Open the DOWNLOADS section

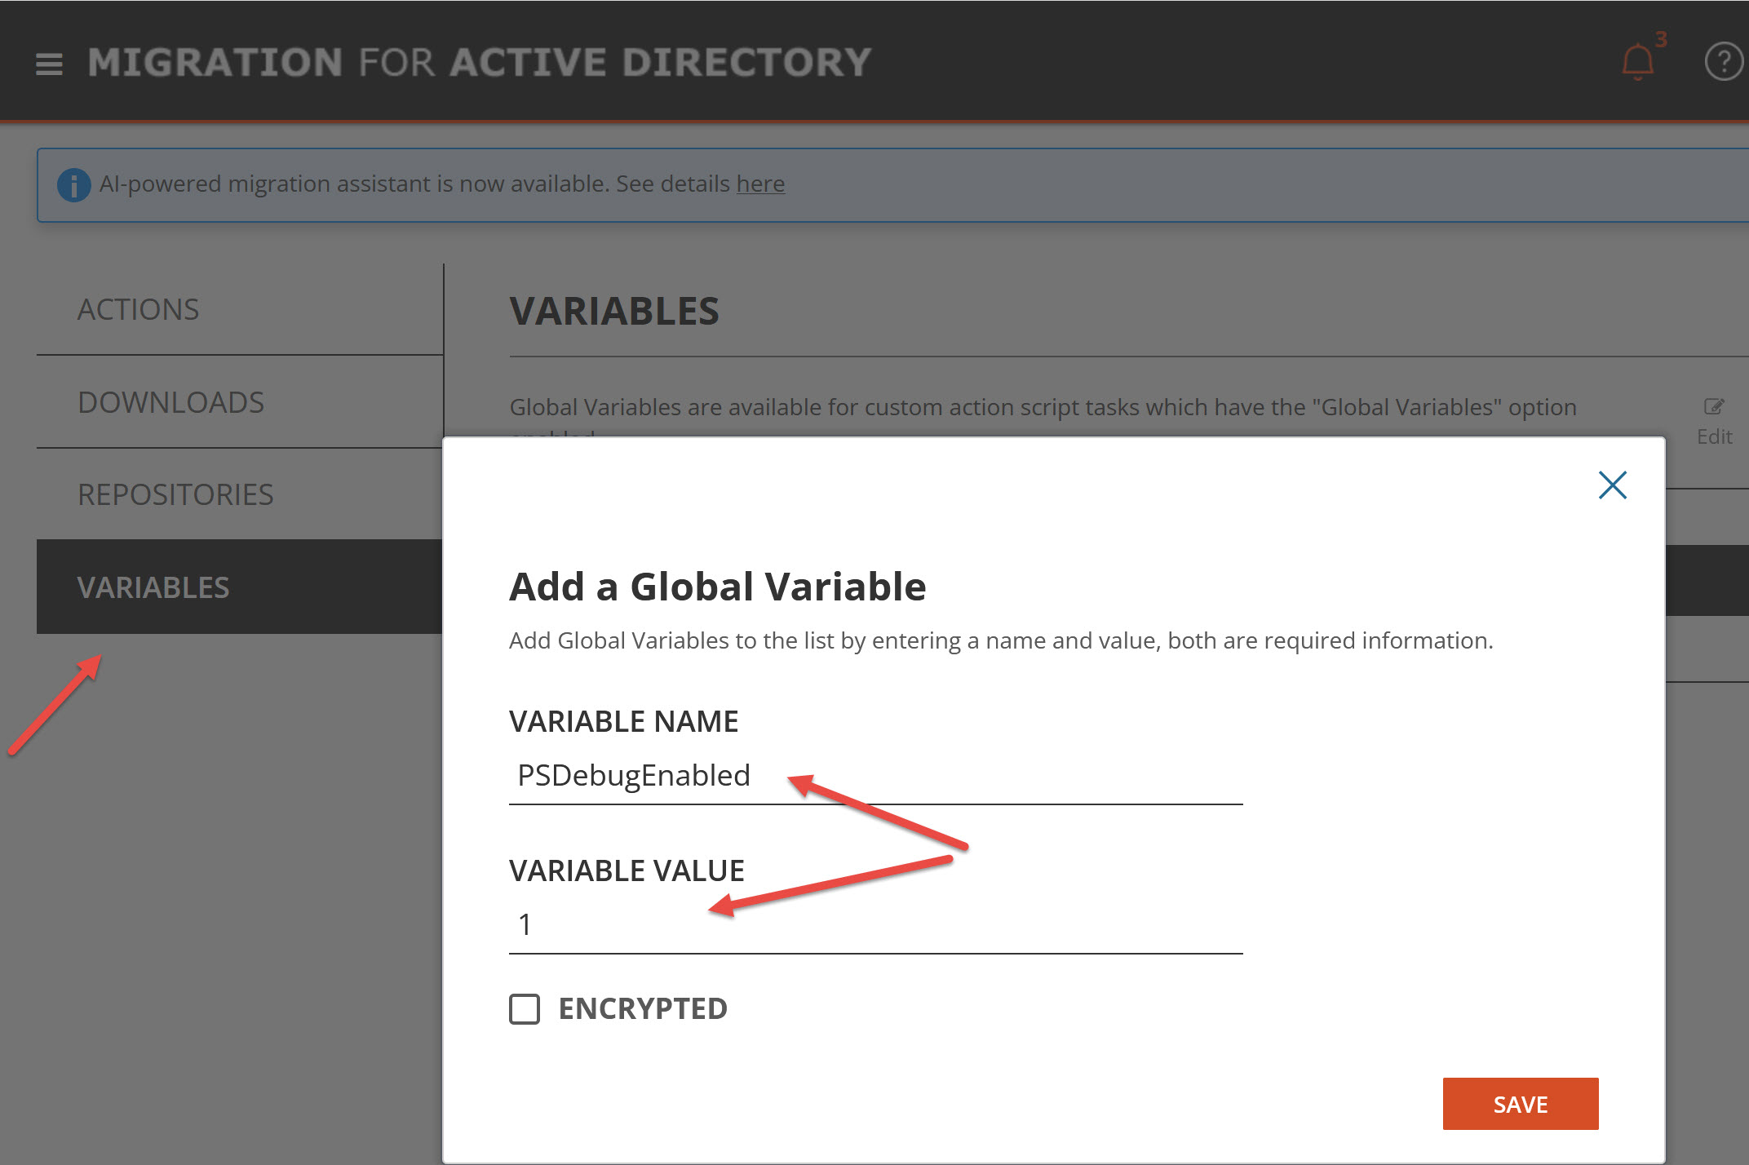click(170, 401)
